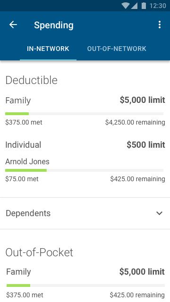Viewport: 170px width, 302px height.
Task: Tap the Wi-Fi status icon
Action: [126, 6]
